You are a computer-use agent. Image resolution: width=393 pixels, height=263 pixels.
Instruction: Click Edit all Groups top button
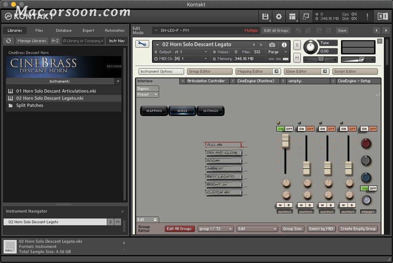click(276, 30)
